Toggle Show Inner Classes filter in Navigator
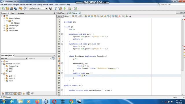The width and height of the screenshot is (185, 104). (19, 94)
